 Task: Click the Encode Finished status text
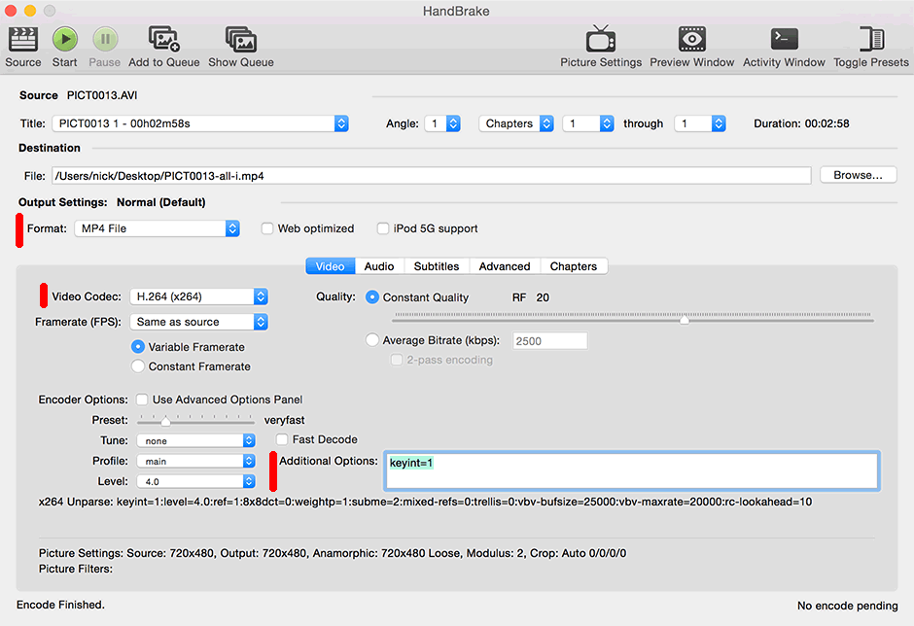pyautogui.click(x=60, y=605)
